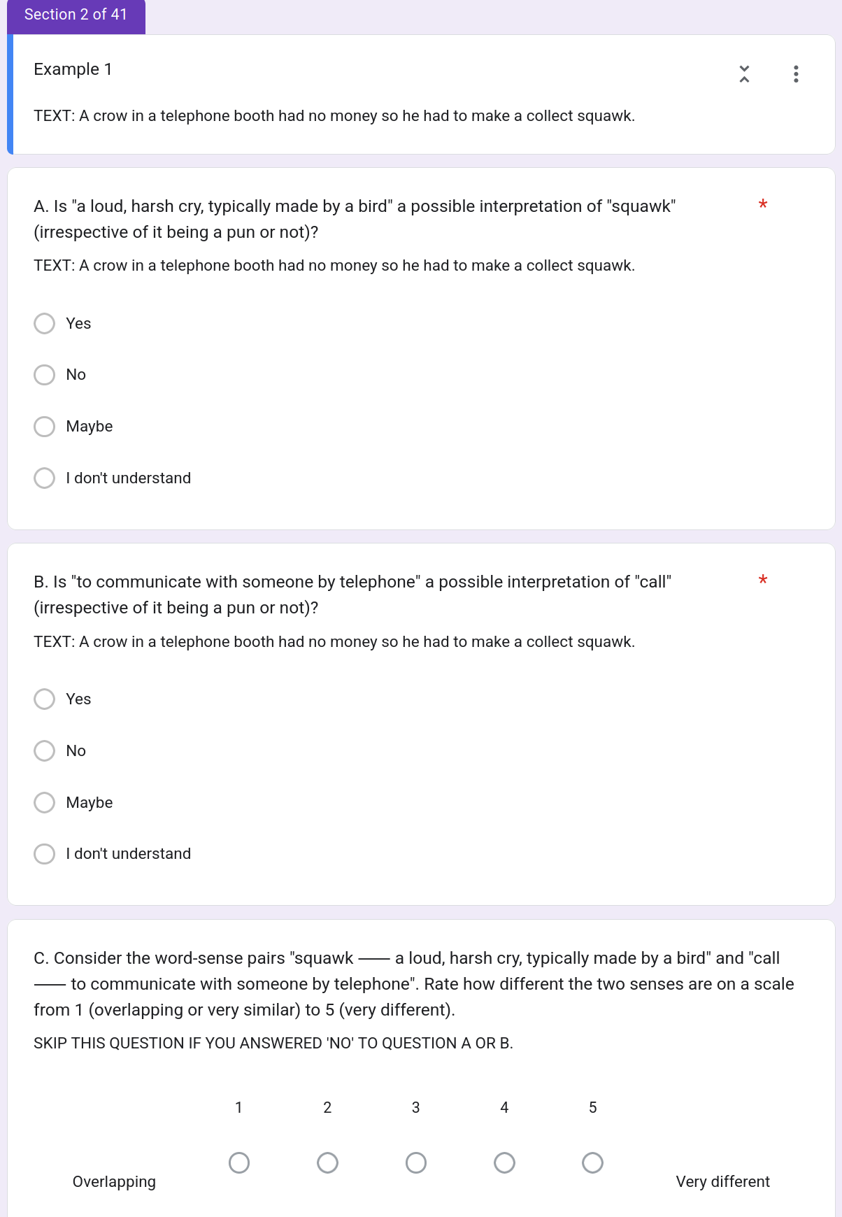
Task: Open the Example 1 three-dot options menu
Action: [x=796, y=73]
